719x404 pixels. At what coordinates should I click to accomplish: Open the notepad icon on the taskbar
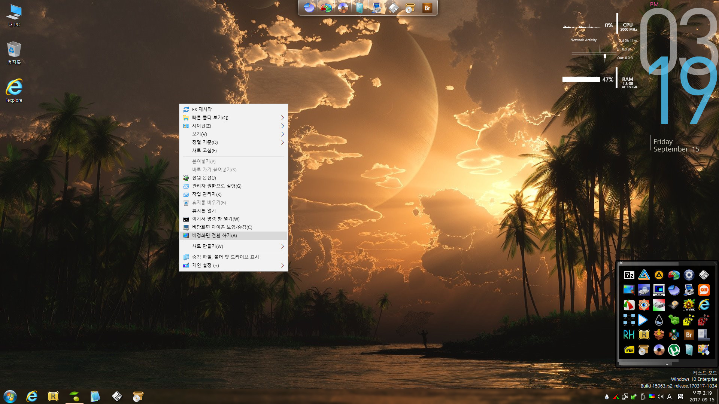pos(95,396)
